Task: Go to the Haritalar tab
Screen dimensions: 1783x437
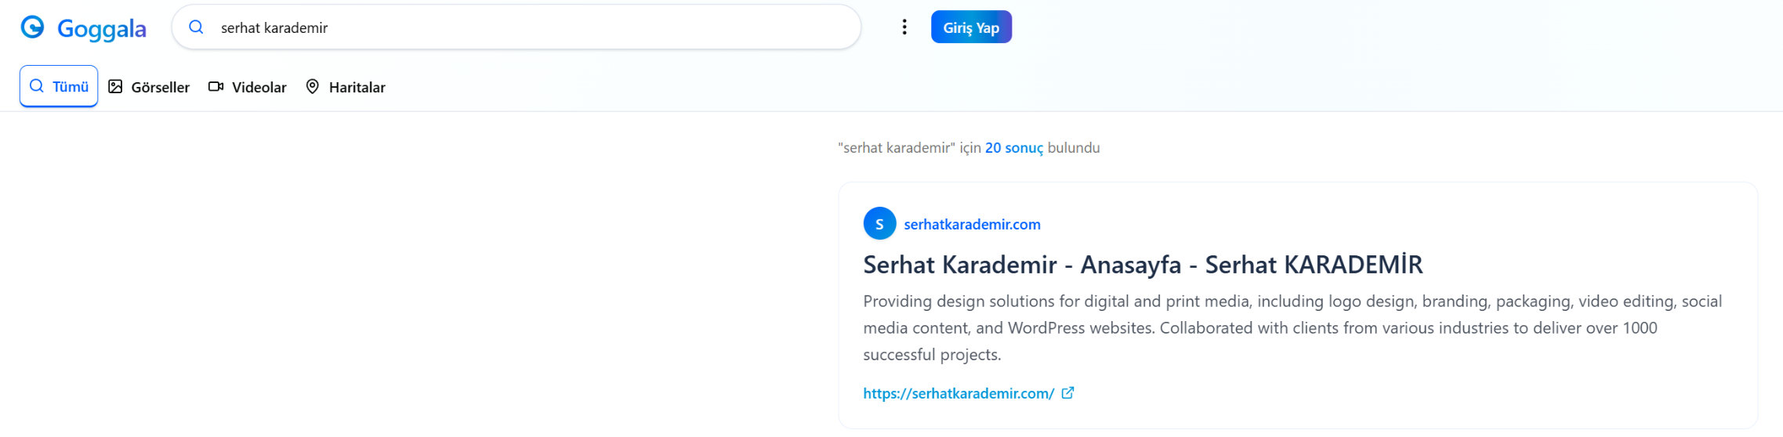Action: click(346, 87)
